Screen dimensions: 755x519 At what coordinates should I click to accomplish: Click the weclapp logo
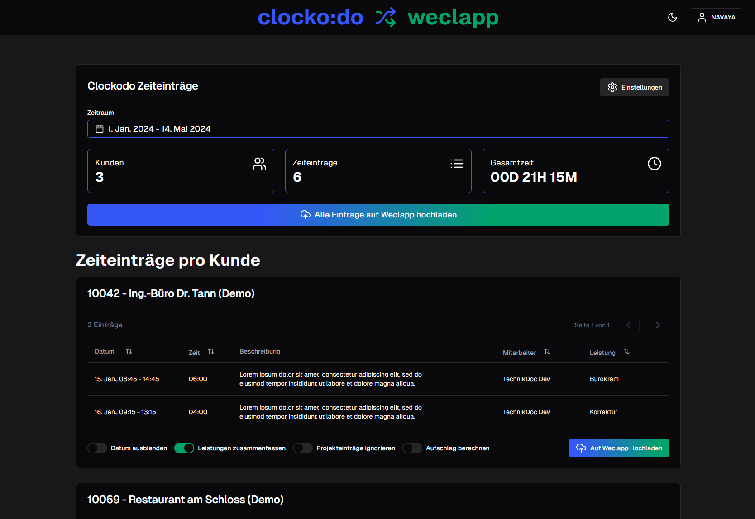click(453, 18)
